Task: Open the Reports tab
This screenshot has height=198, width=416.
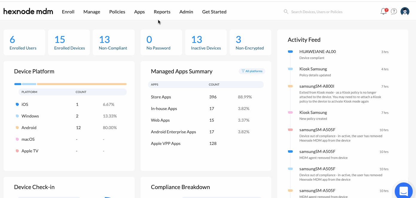Action: (162, 12)
